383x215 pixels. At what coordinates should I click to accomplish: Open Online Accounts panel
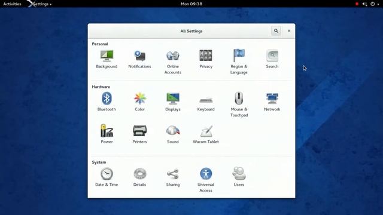[x=173, y=62]
